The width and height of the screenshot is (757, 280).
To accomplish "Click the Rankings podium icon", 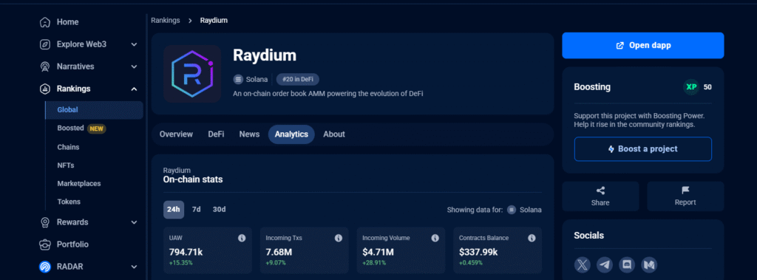I will point(45,89).
